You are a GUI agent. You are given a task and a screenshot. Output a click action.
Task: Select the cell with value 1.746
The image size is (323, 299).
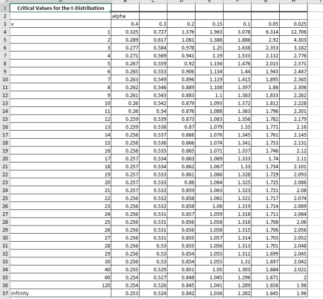coord(265,150)
